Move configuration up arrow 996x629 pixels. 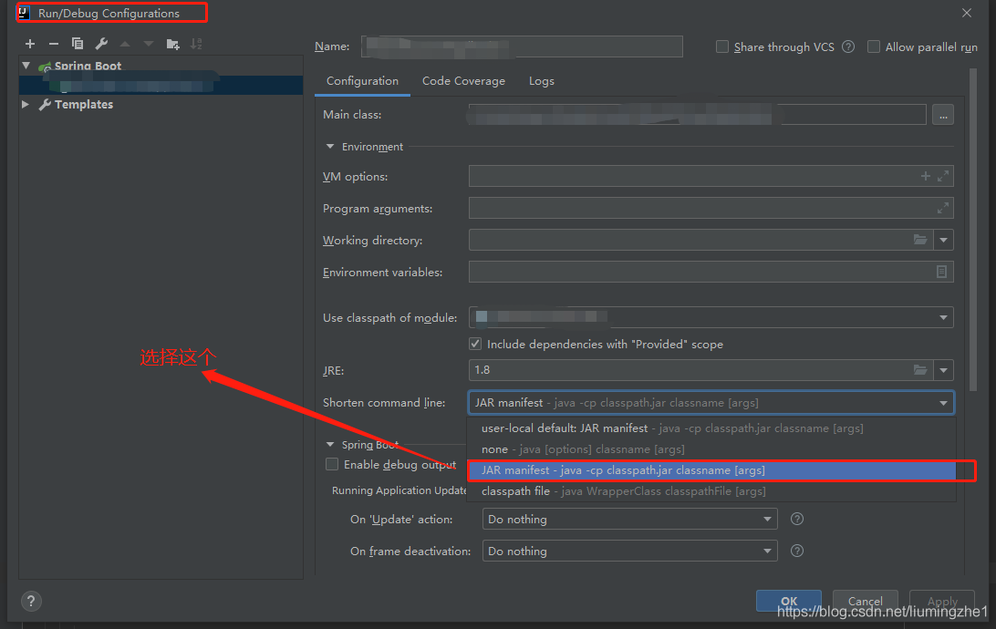[125, 44]
